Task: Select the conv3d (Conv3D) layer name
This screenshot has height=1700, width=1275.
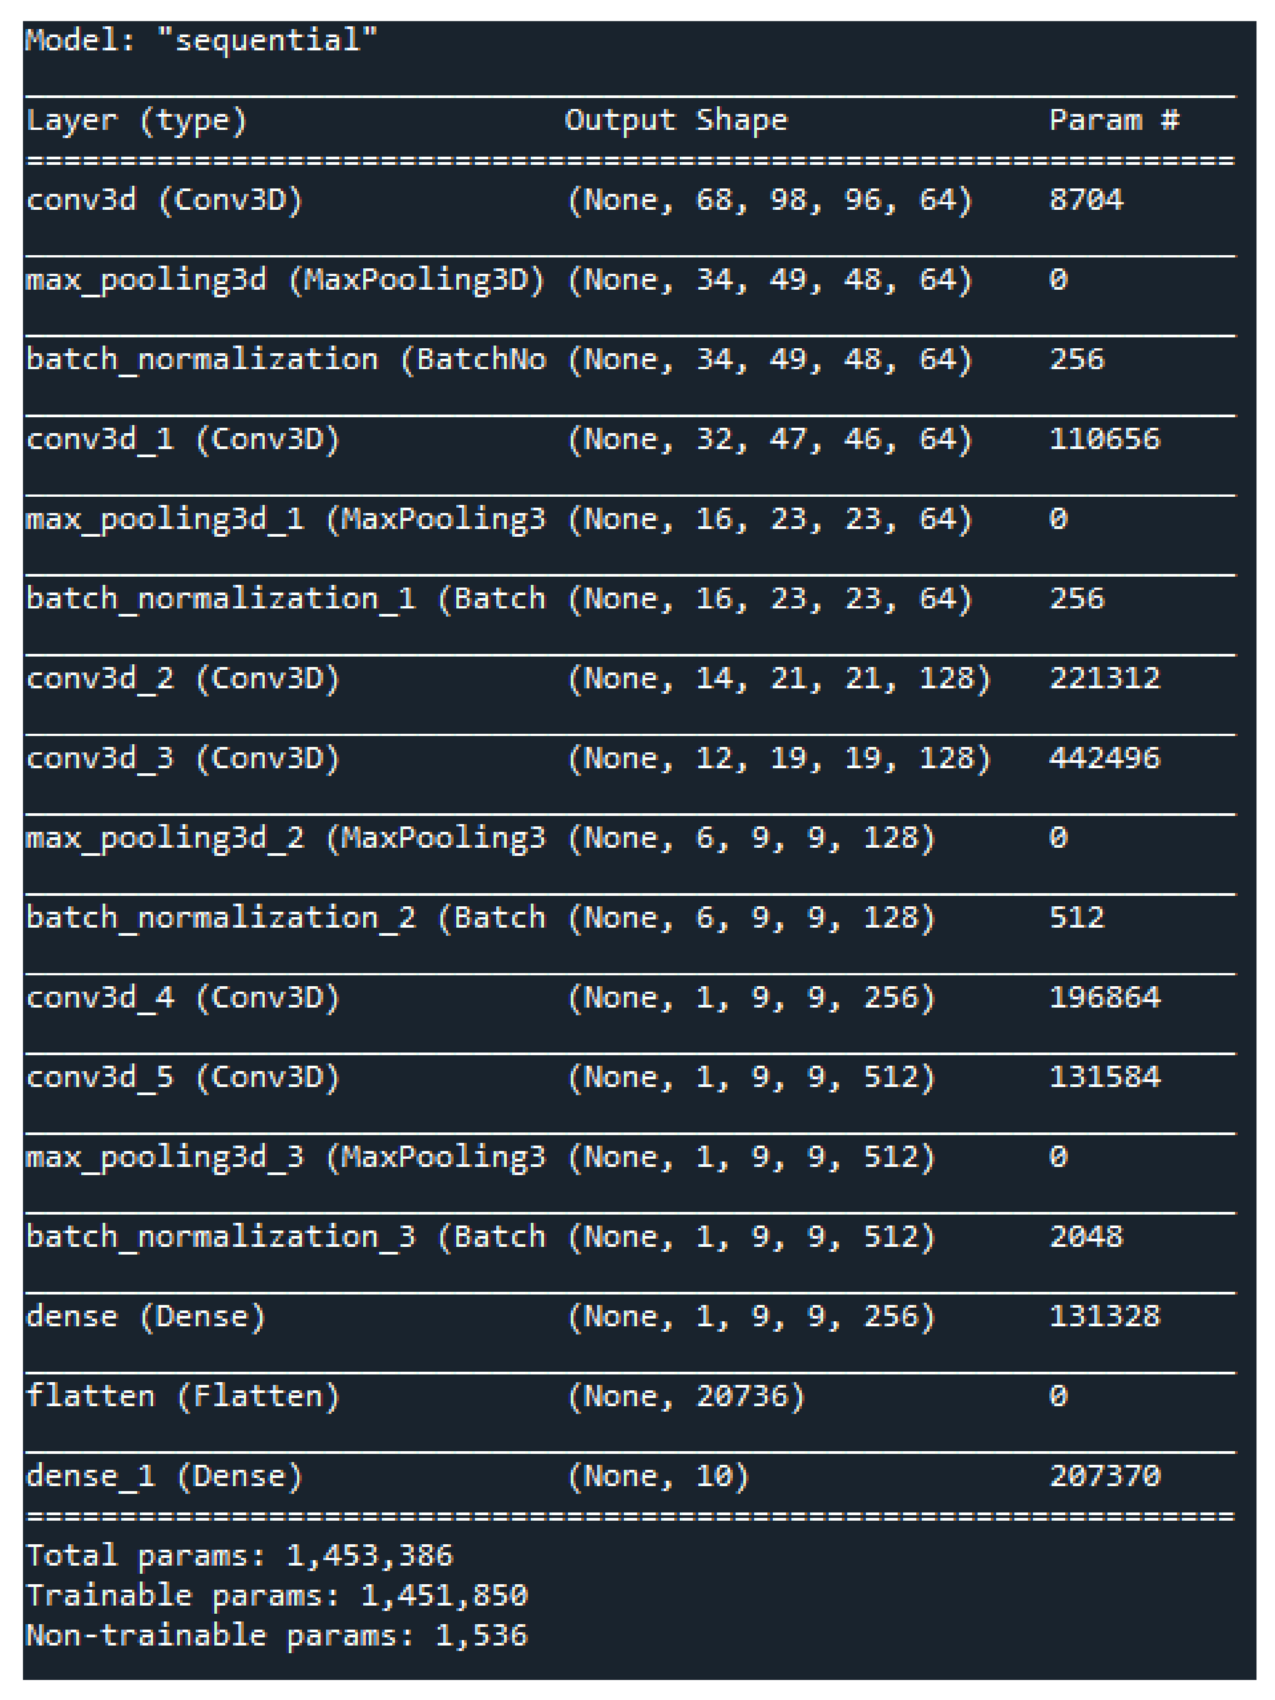Action: pos(165,201)
